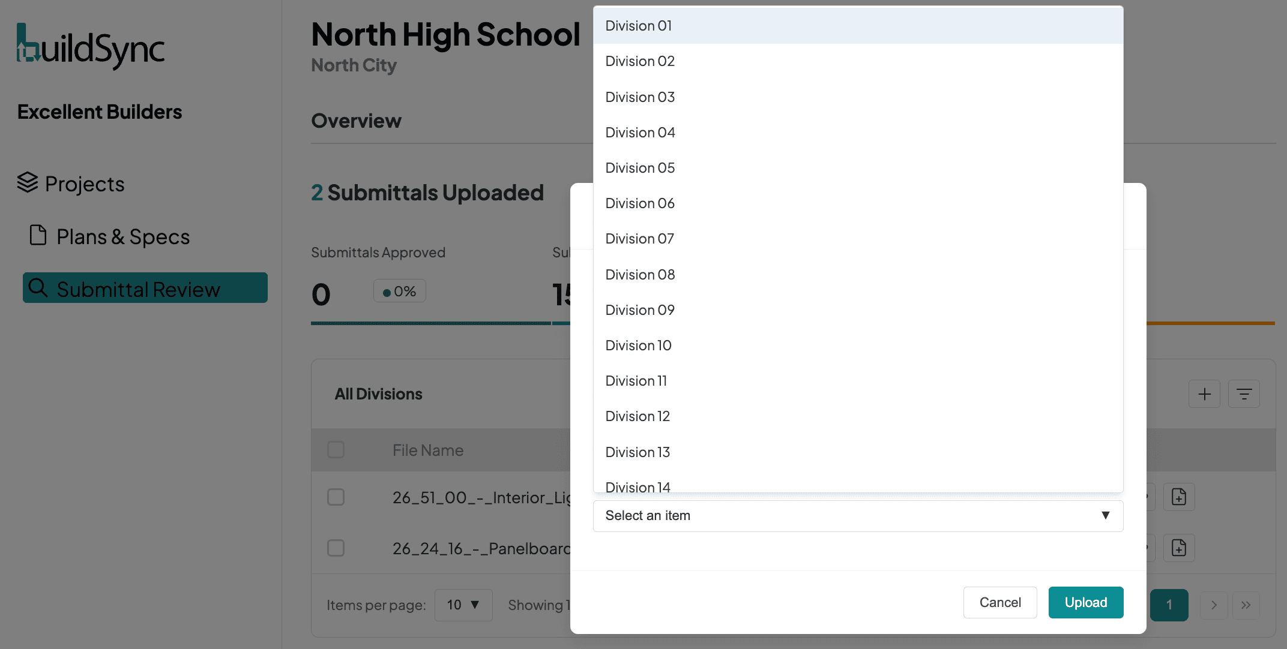
Task: Click add-file icon on Panelboard row
Action: 1179,548
